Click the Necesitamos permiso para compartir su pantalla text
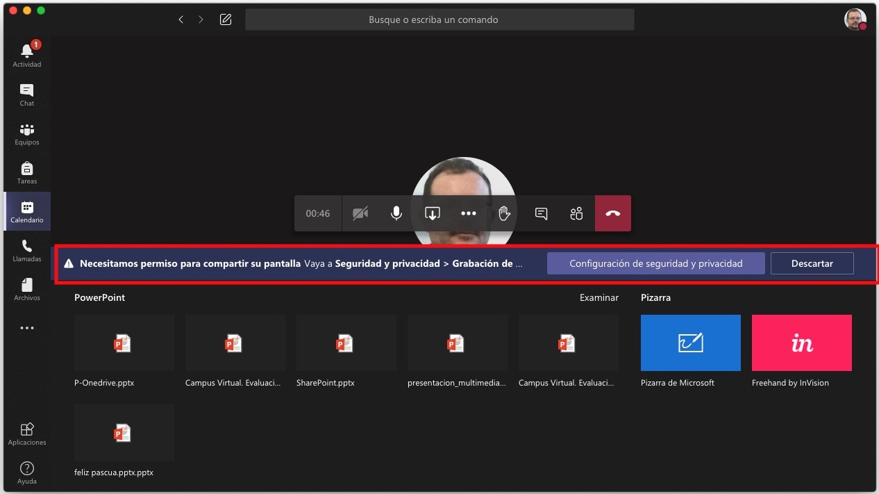Image resolution: width=879 pixels, height=494 pixels. (190, 264)
